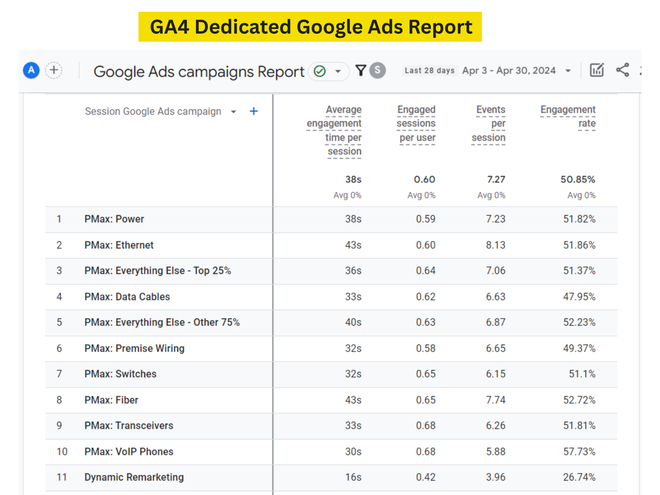660x495 pixels.
Task: Open the date range dropdown arrow
Action: coord(568,71)
